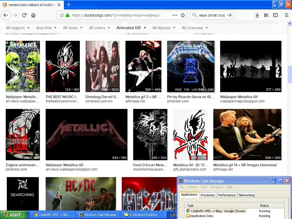The height and width of the screenshot is (219, 292).
Task: Select Application Data task row
Action: (x=234, y=216)
